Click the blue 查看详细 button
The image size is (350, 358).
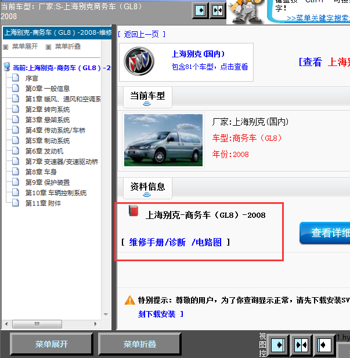click(x=325, y=233)
